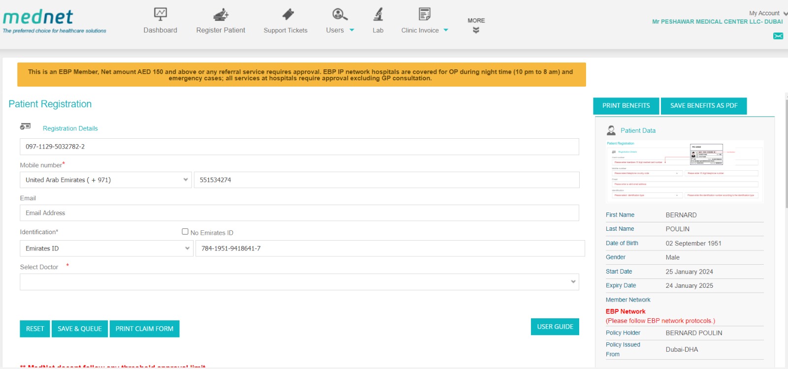
Task: Click the Expiry Date 24 January 2025
Action: click(x=689, y=285)
